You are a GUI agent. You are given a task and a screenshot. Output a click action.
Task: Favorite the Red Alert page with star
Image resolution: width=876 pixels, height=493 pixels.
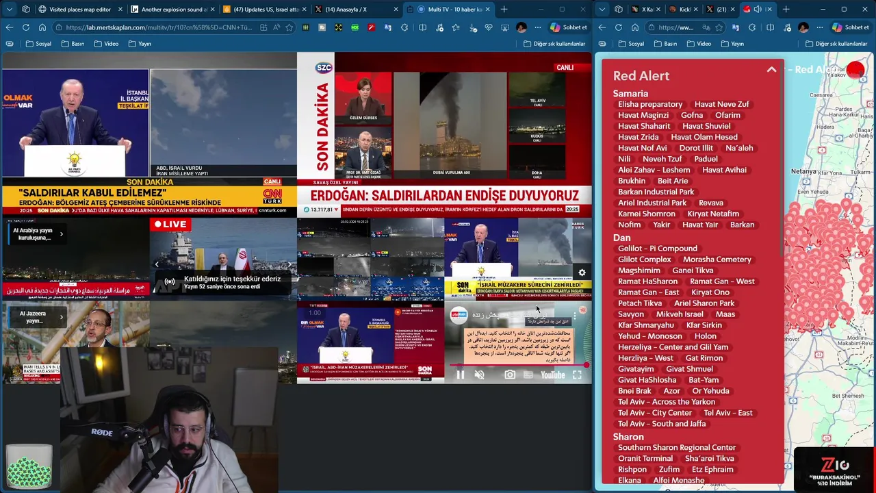point(718,27)
